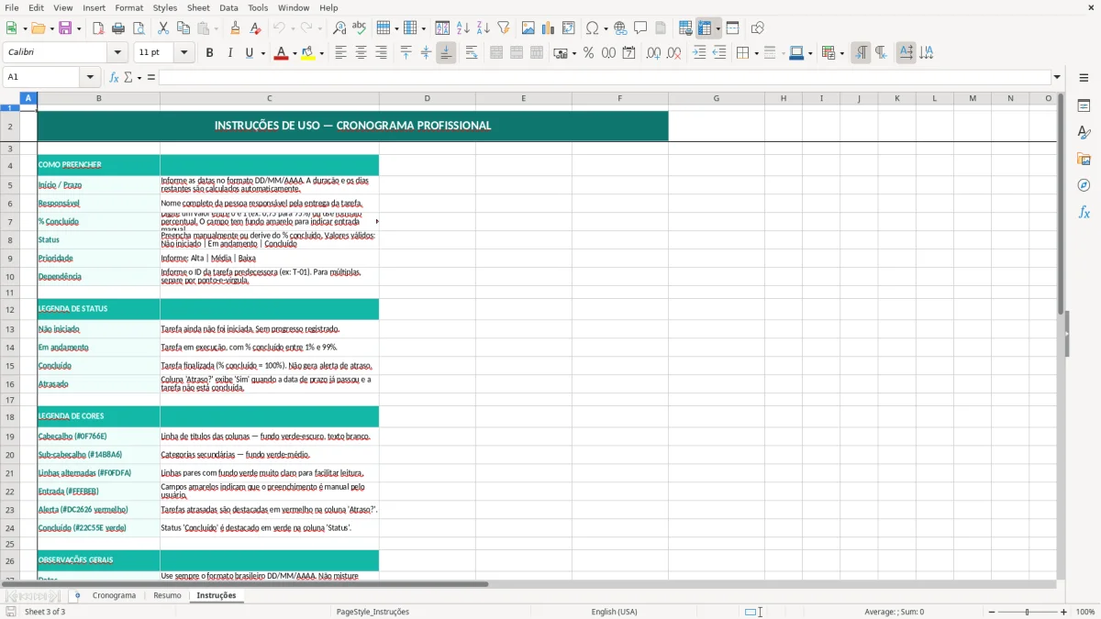The image size is (1101, 619).
Task: Toggle Italic formatting
Action: pyautogui.click(x=229, y=53)
